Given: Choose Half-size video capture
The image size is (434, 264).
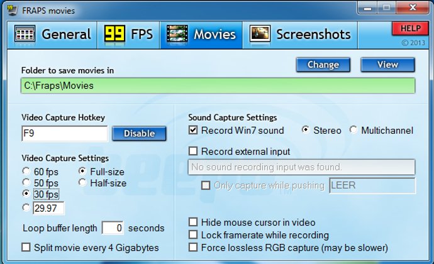Looking at the screenshot, I should coord(82,182).
